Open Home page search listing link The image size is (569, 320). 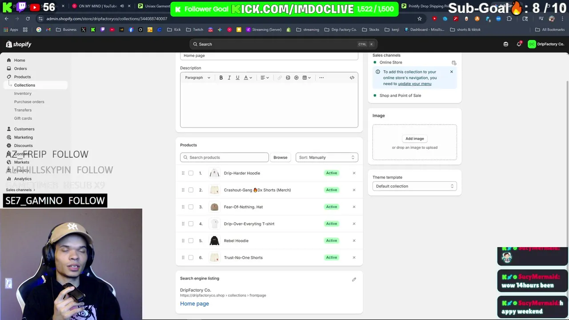pos(194,304)
